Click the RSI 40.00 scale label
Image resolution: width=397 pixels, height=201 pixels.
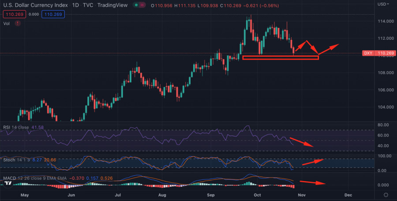(x=383, y=146)
